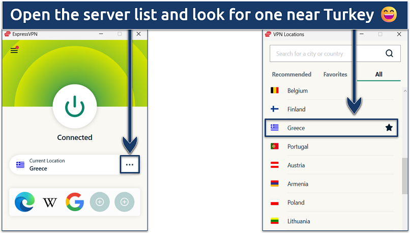410x233 pixels.
Task: Click the Belgium flag icon
Action: coord(275,90)
